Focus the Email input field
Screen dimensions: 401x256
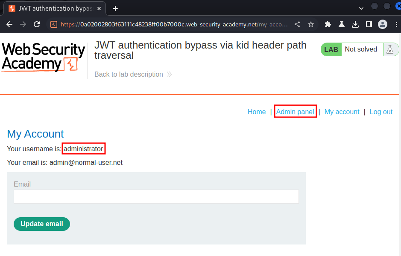(x=156, y=197)
